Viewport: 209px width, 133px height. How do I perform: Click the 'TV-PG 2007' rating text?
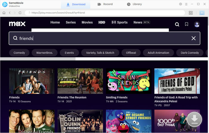point(162,105)
